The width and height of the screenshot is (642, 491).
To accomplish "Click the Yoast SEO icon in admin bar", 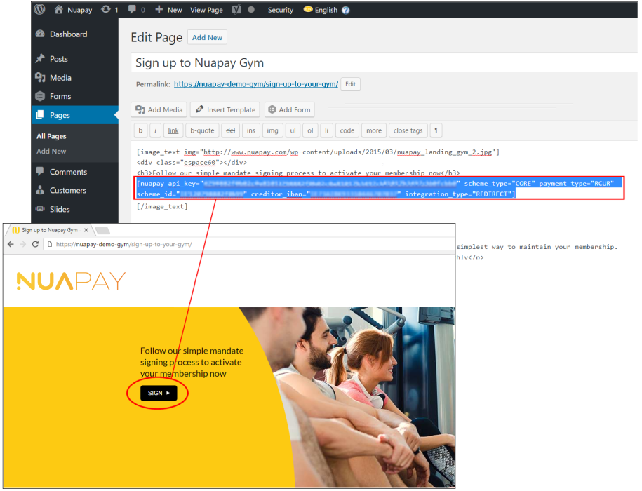I will pyautogui.click(x=236, y=9).
